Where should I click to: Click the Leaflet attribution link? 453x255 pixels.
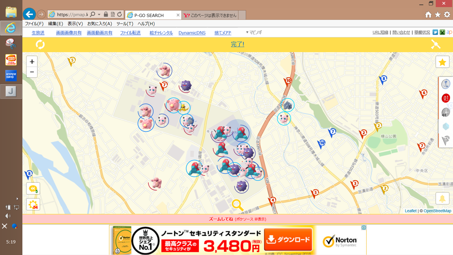point(411,211)
